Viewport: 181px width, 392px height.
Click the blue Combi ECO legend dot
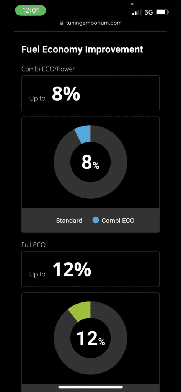point(96,220)
